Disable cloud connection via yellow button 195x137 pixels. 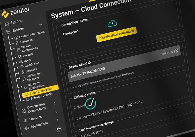(117, 34)
